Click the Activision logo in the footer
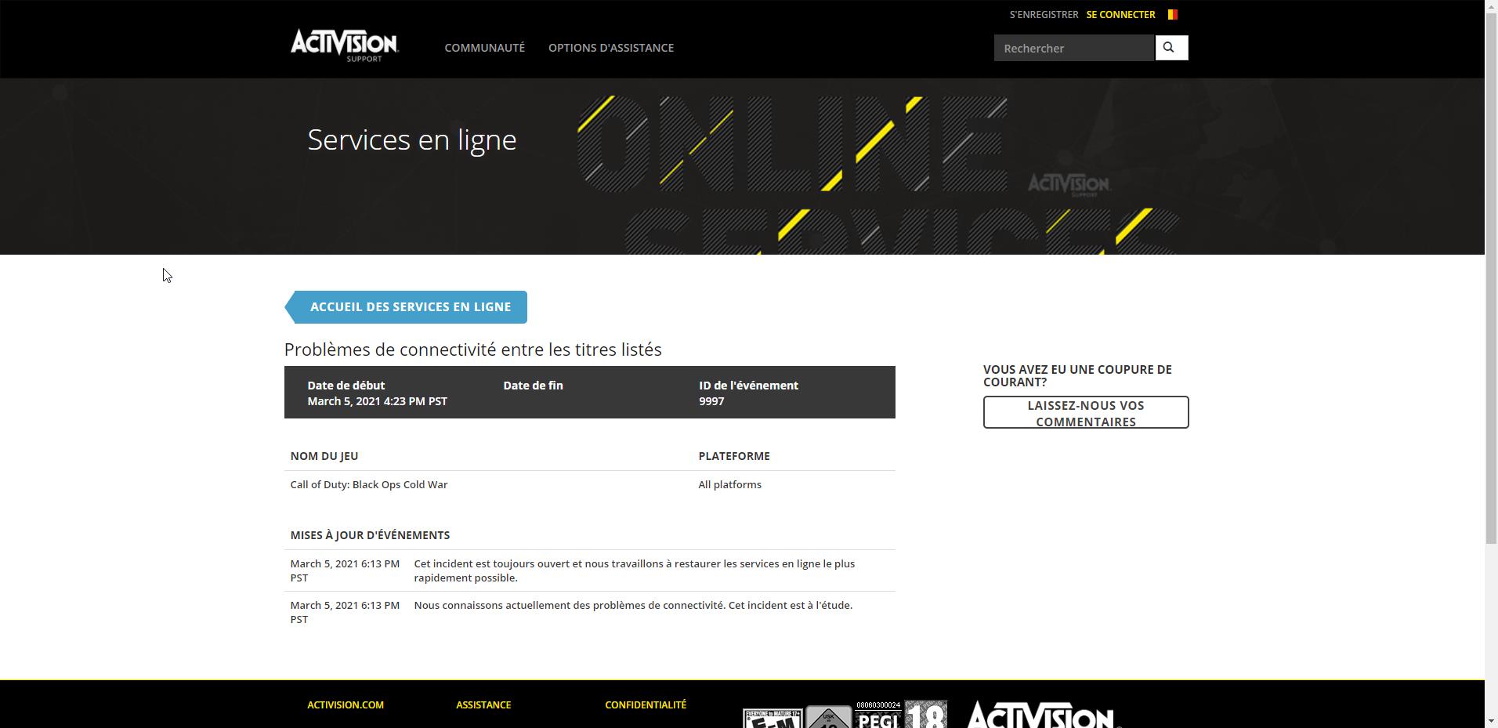1498x728 pixels. point(1040,715)
